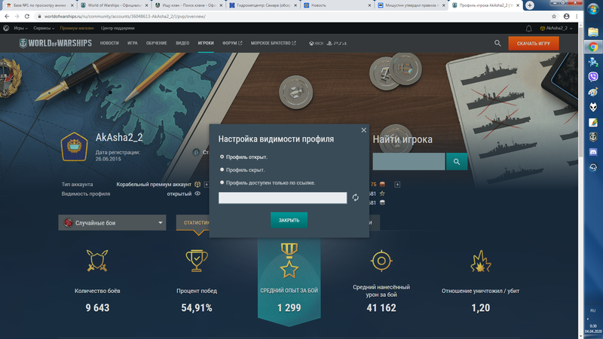Click the refresh link icon in dialog
The height and width of the screenshot is (339, 603).
(x=355, y=197)
